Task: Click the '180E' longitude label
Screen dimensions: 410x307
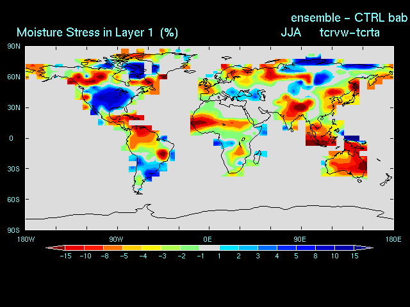Action: [393, 239]
